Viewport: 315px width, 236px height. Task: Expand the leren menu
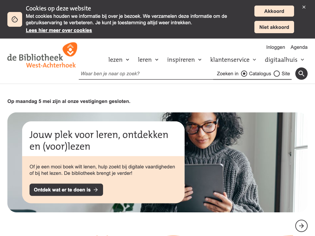click(x=148, y=60)
